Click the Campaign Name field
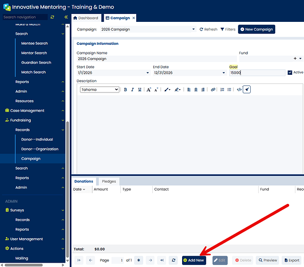 click(x=157, y=59)
